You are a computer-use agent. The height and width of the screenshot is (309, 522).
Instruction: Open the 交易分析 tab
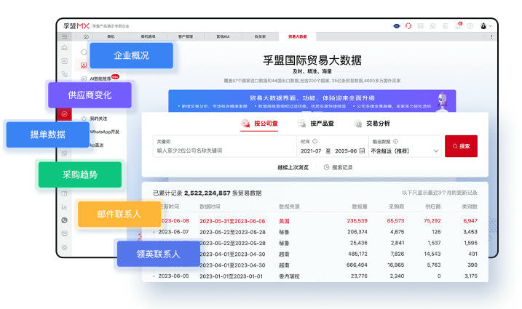(371, 124)
